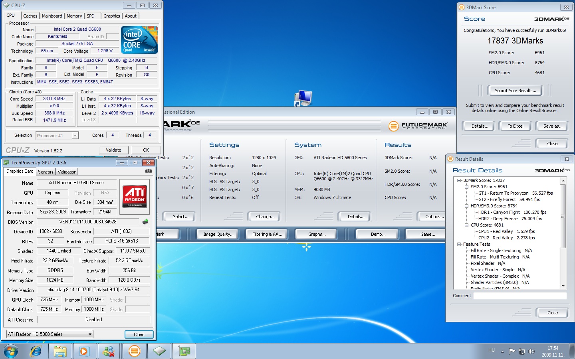Select GT1 - Return To Proxycon row
The width and height of the screenshot is (575, 359).
[516, 193]
